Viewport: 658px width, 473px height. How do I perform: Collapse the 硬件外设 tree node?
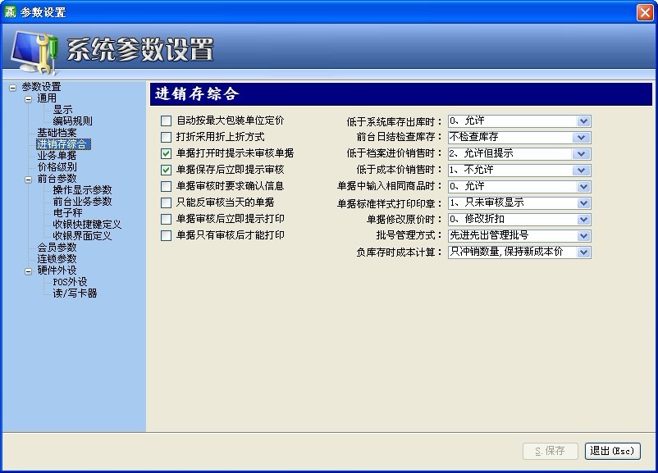(28, 271)
